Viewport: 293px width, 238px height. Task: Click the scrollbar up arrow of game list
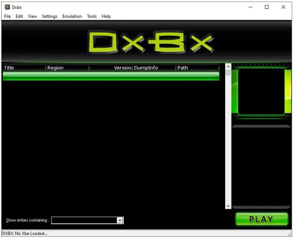pyautogui.click(x=228, y=66)
